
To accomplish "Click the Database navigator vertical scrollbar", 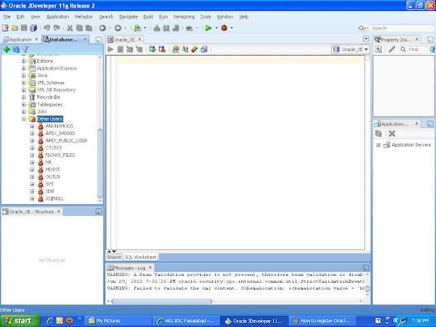I will point(100,163).
